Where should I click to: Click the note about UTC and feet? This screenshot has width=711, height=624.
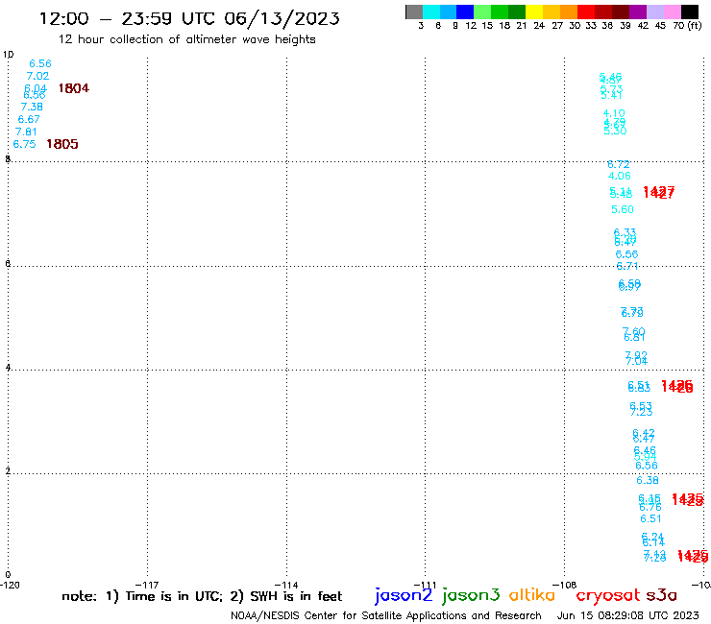pyautogui.click(x=202, y=596)
